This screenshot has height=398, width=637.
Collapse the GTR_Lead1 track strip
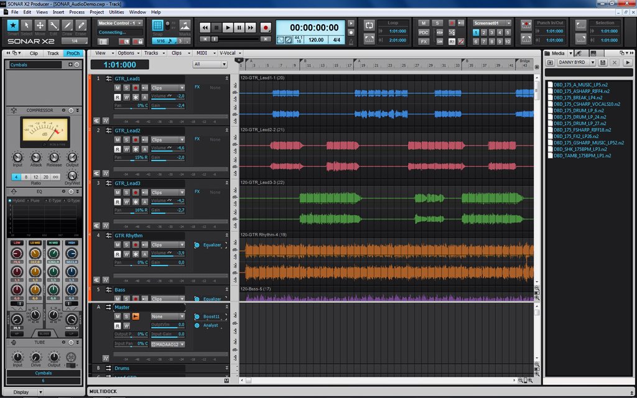(x=226, y=78)
